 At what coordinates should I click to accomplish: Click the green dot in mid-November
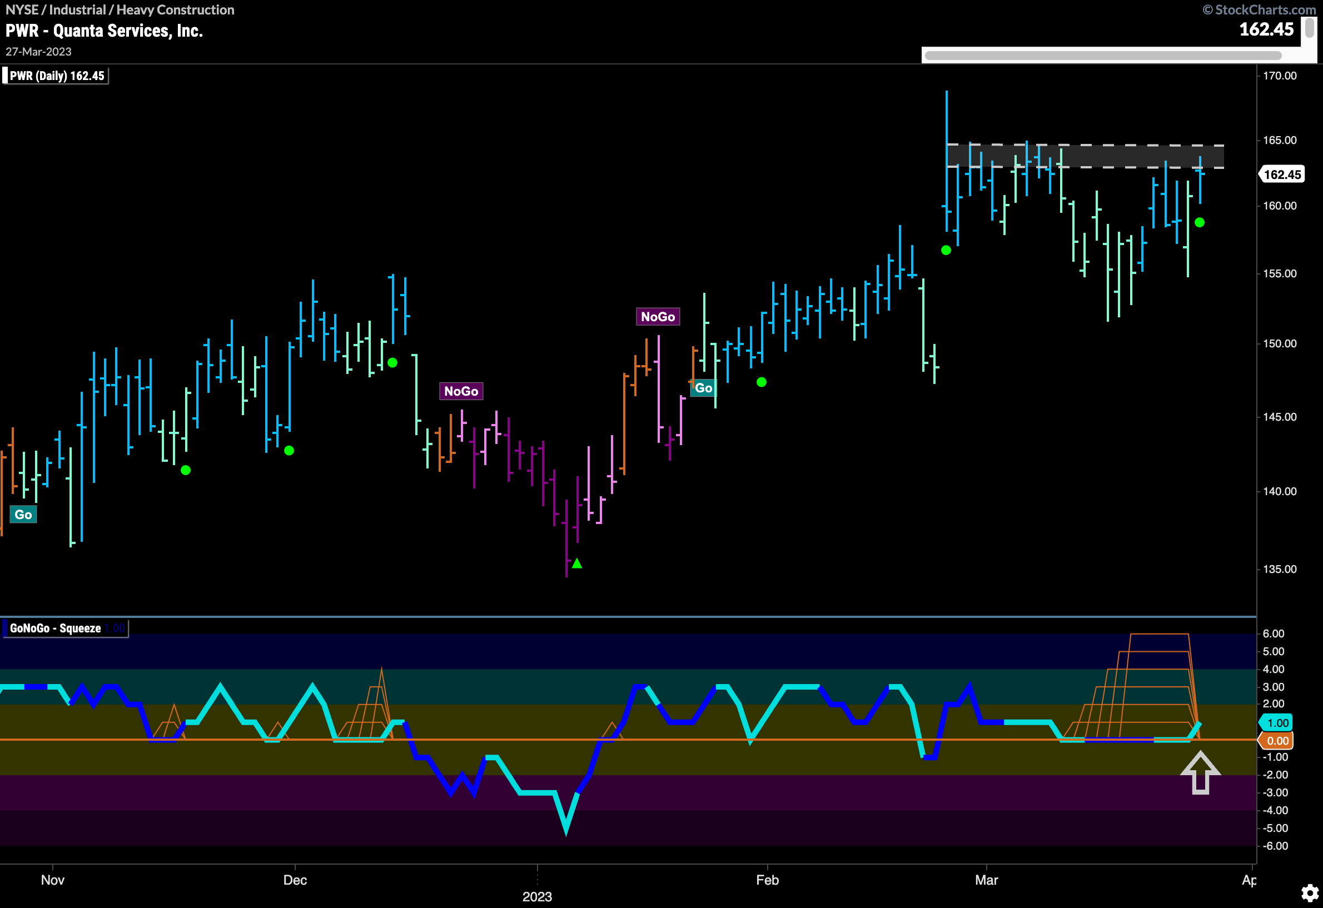(x=186, y=470)
